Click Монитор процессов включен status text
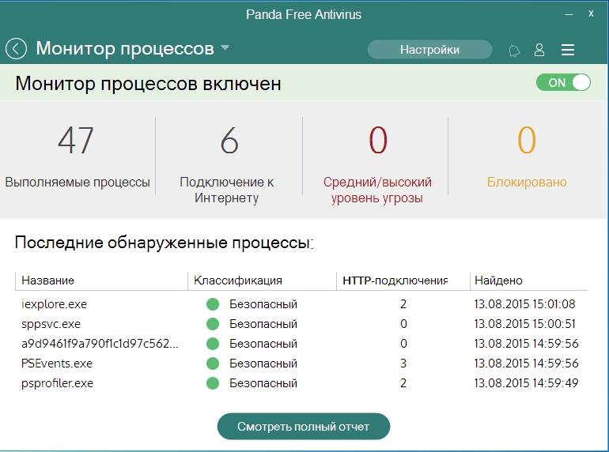Image resolution: width=609 pixels, height=452 pixels. 148,84
